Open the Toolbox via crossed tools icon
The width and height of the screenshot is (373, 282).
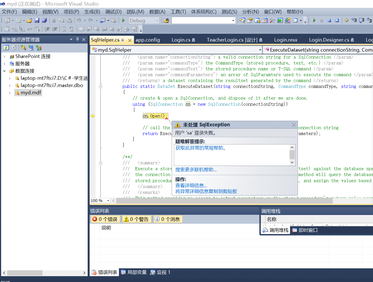(272, 20)
